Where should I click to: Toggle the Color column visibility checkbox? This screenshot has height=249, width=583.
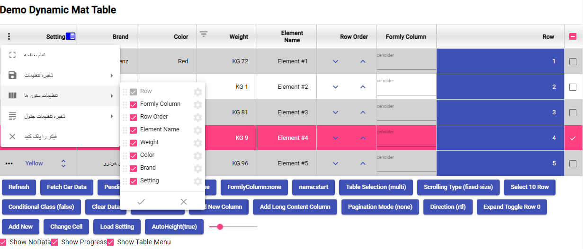click(x=133, y=155)
